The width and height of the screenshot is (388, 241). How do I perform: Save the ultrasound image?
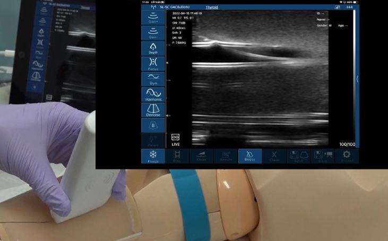299,156
